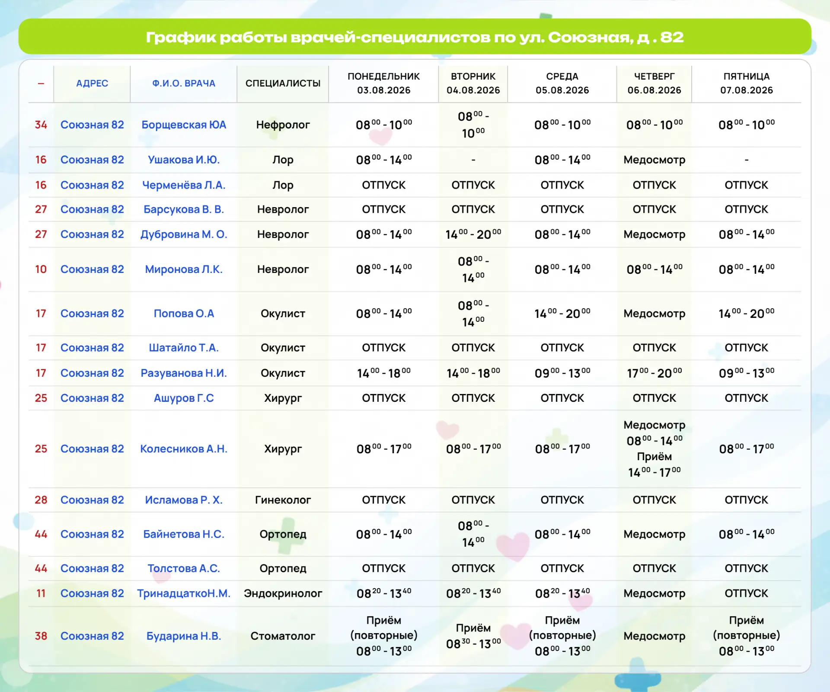This screenshot has width=830, height=692.
Task: Select doctor name "Толстова А.С."
Action: click(x=184, y=568)
